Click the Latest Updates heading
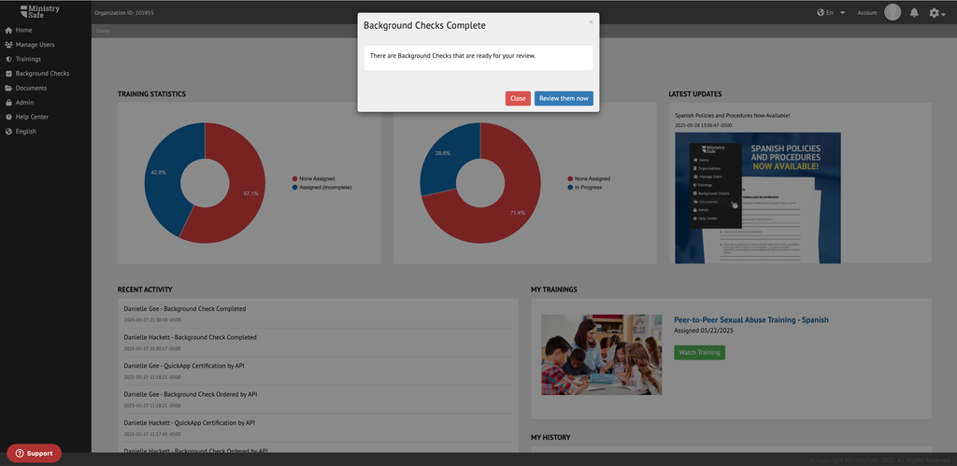 (695, 94)
